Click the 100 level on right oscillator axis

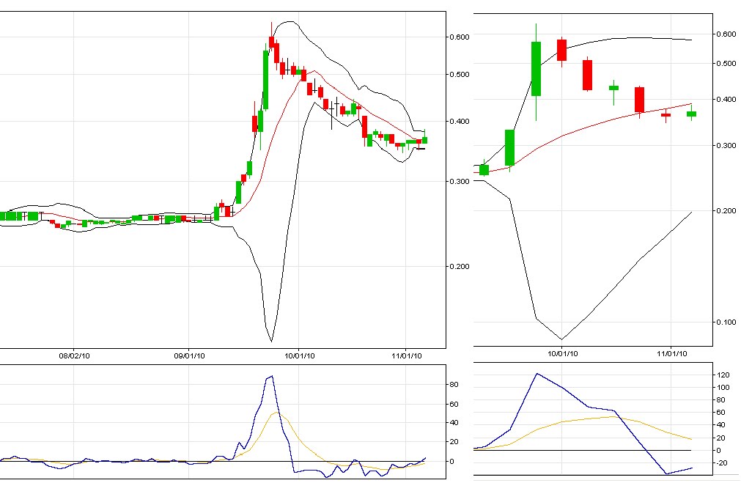(x=723, y=387)
